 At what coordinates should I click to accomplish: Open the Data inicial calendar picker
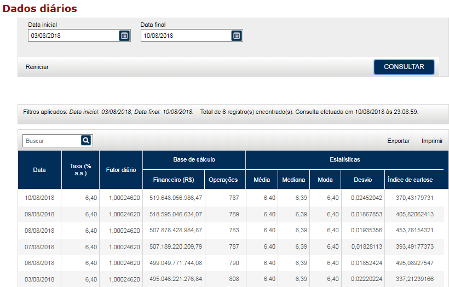(x=124, y=36)
